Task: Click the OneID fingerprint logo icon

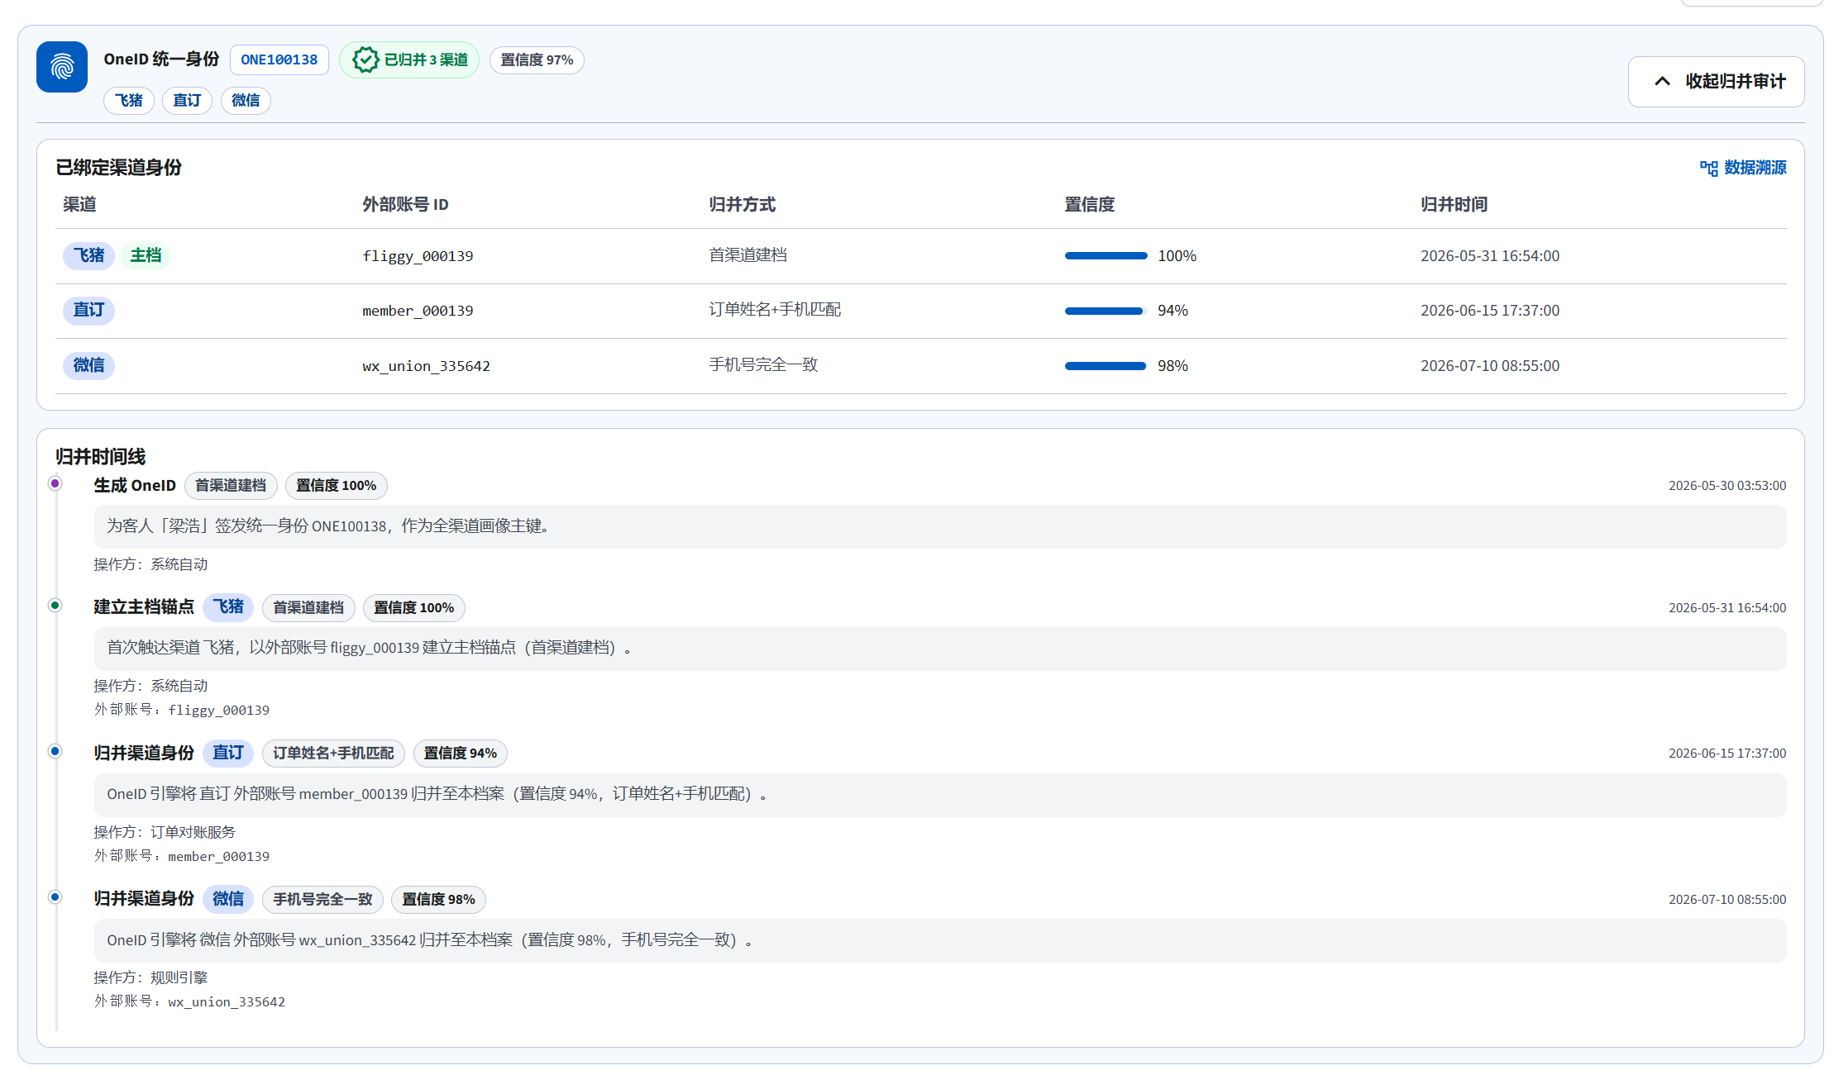Action: (62, 67)
